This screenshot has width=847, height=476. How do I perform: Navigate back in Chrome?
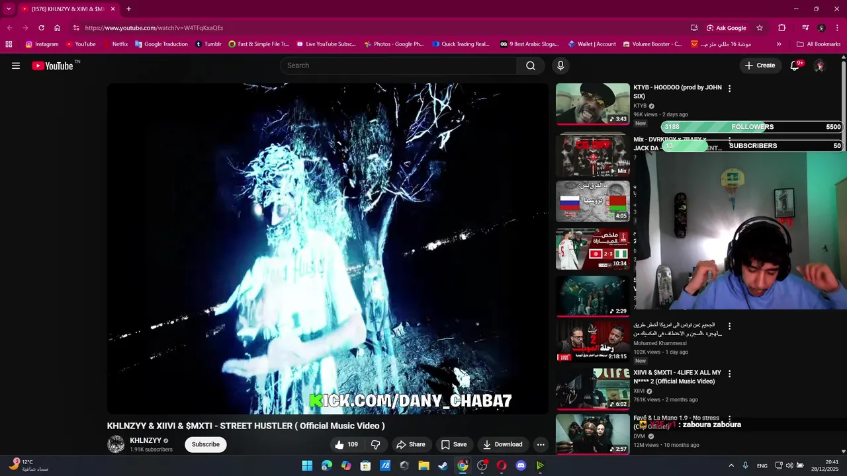tap(9, 28)
